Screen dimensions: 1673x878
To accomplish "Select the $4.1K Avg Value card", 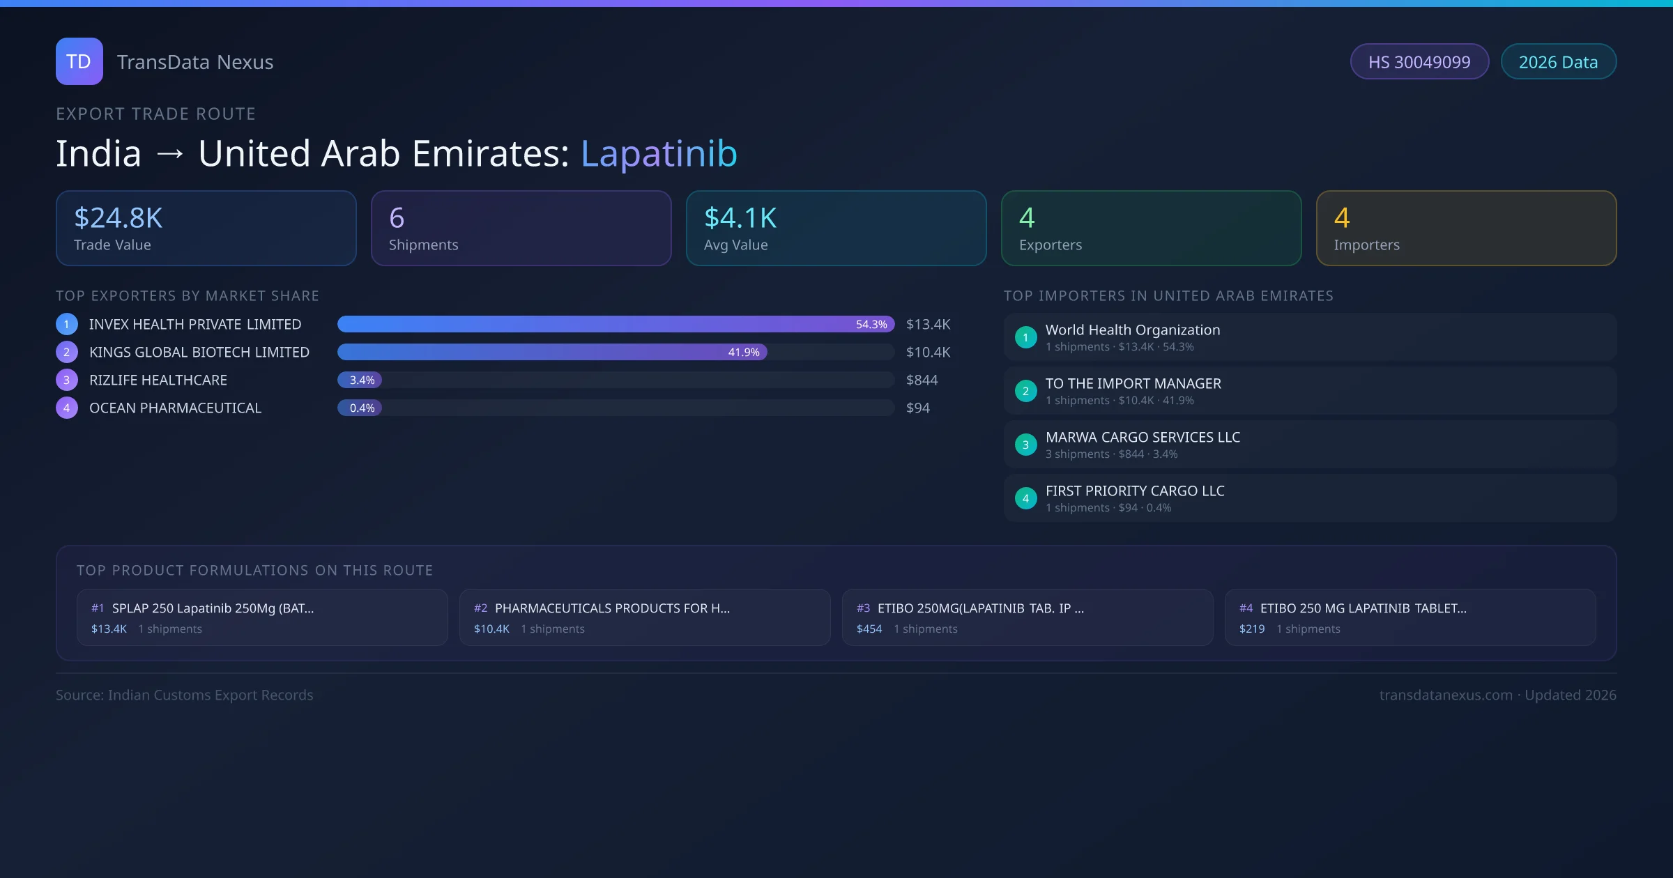I will 836,229.
